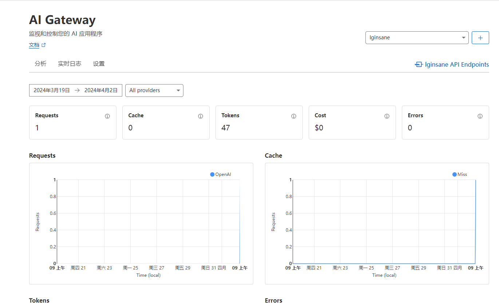Switch to the 实时日志 tab

[70, 64]
